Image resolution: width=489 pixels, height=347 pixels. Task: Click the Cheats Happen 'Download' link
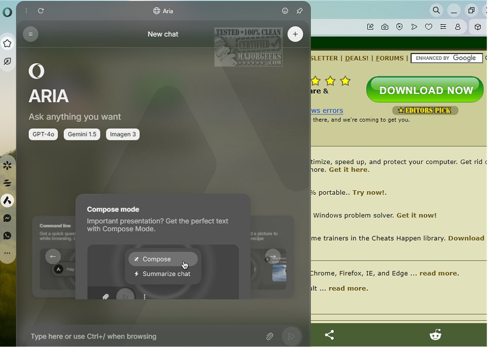click(x=466, y=238)
